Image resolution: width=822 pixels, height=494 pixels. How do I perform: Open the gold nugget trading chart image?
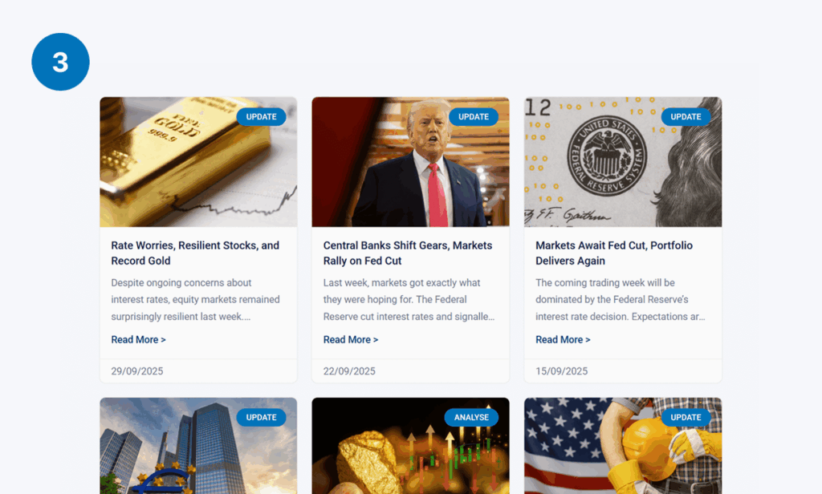coord(410,446)
